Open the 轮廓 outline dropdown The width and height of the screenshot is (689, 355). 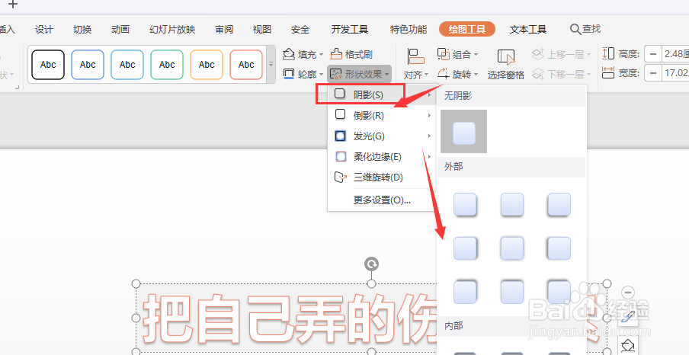point(303,74)
